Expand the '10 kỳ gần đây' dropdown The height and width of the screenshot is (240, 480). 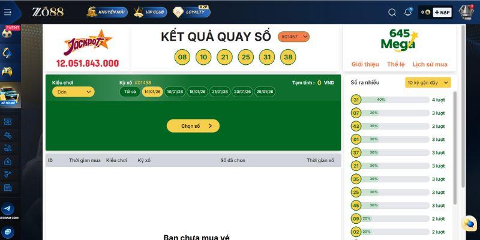click(x=428, y=83)
